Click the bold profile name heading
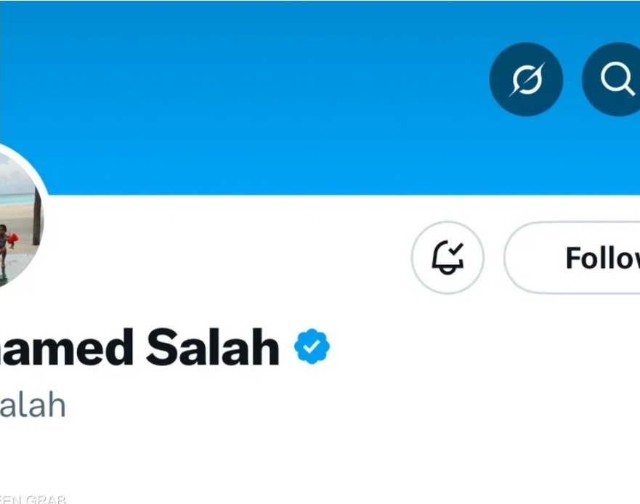The height and width of the screenshot is (504, 640). [139, 348]
